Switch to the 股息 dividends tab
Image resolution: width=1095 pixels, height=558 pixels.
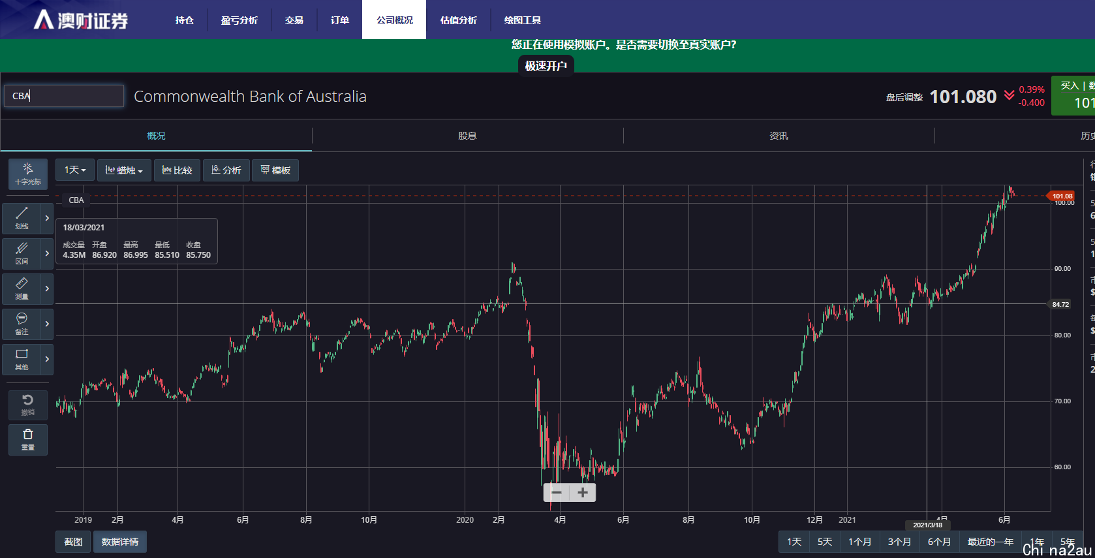tap(467, 136)
